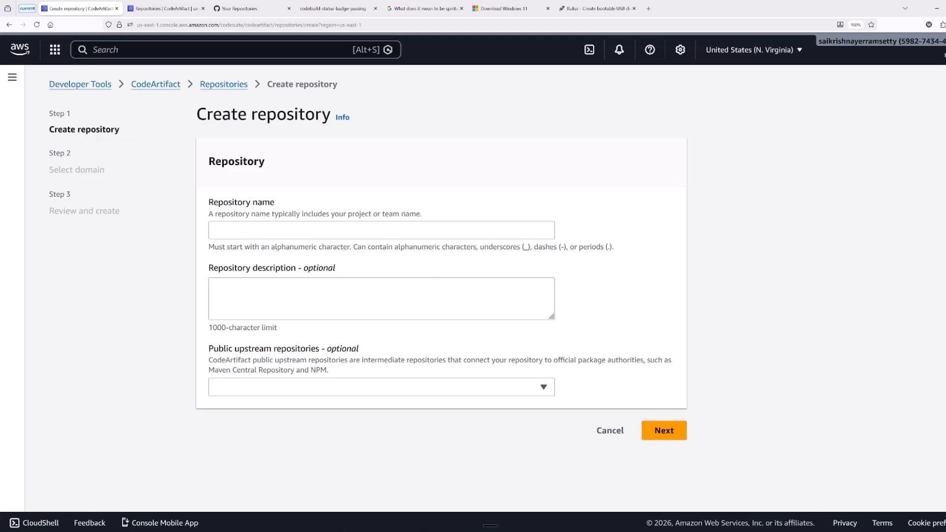
Task: Click the Next button
Action: click(x=664, y=431)
